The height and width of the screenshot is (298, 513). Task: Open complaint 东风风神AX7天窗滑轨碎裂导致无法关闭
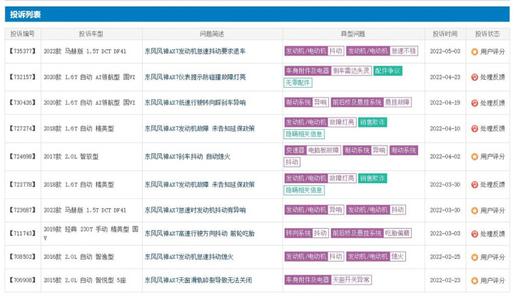(198, 280)
